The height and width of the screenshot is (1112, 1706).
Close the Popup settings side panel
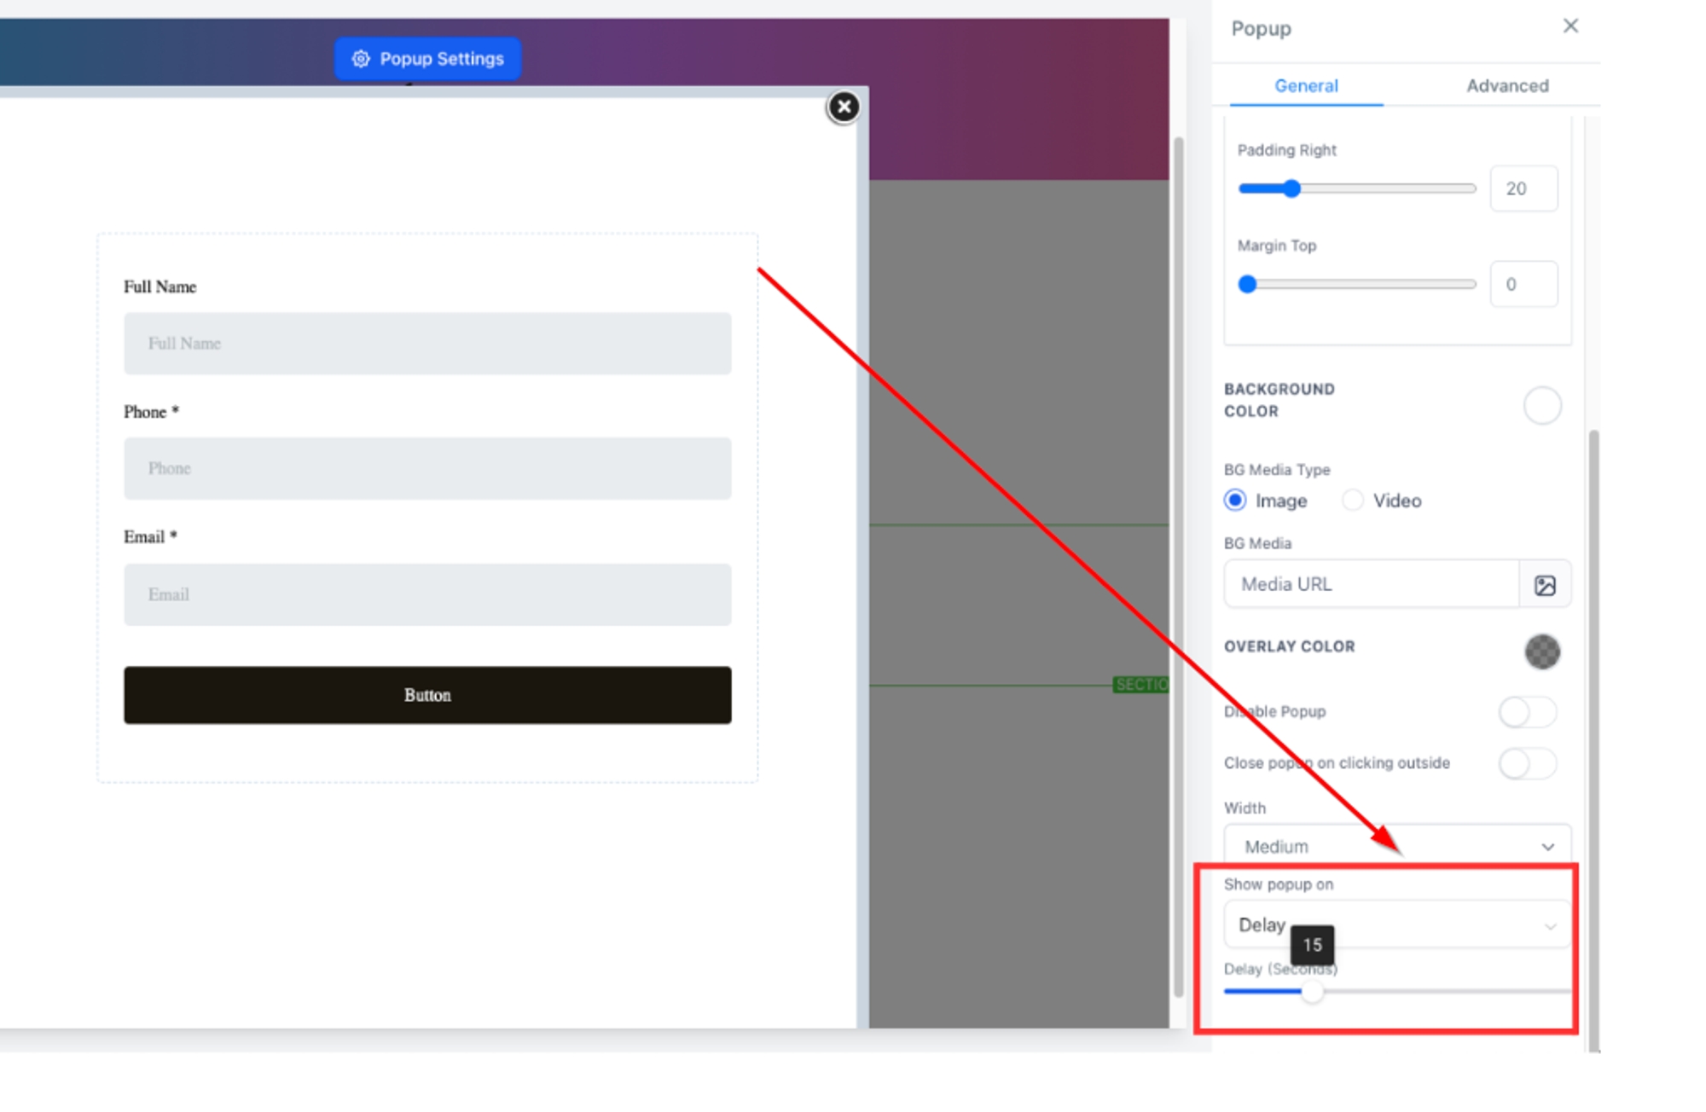(1570, 26)
